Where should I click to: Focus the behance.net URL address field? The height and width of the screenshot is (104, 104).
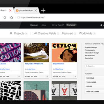click(33, 17)
